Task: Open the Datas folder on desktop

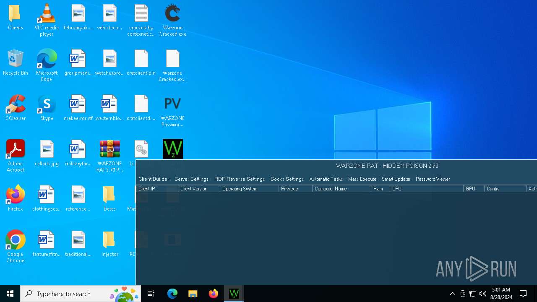Action: pos(109,195)
